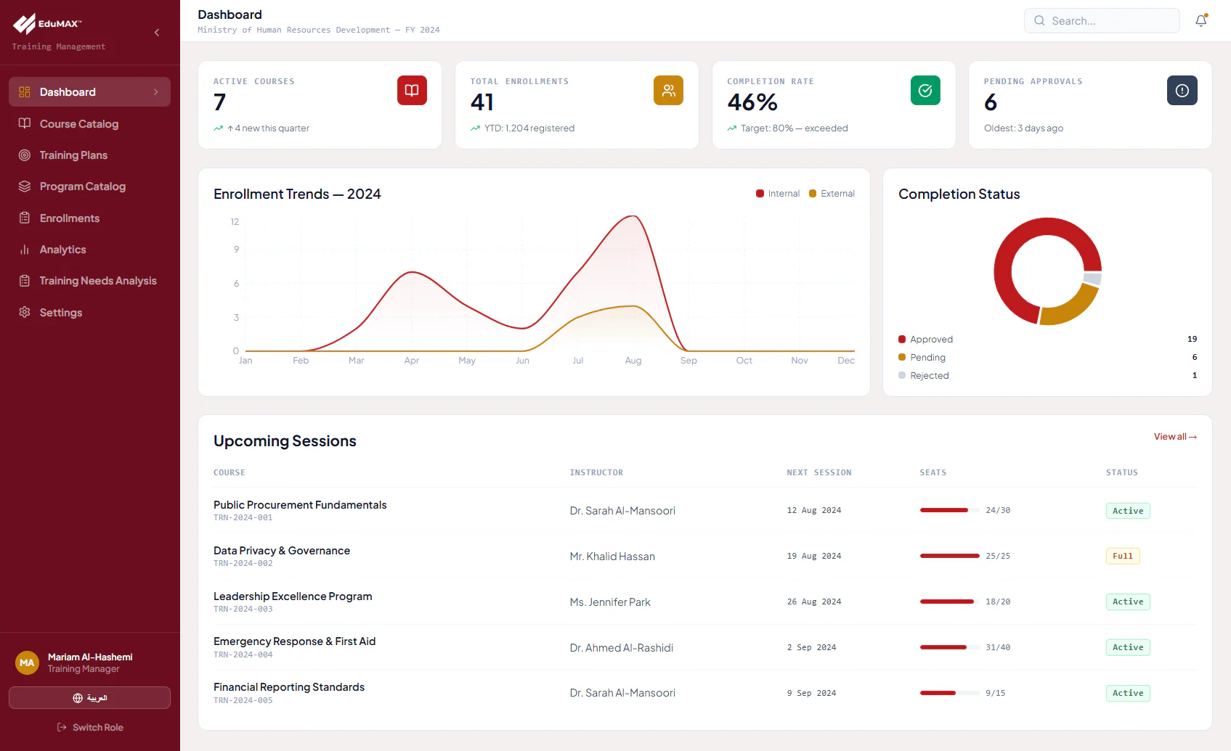1231x751 pixels.
Task: Click the search magnifier icon
Action: pos(1039,21)
